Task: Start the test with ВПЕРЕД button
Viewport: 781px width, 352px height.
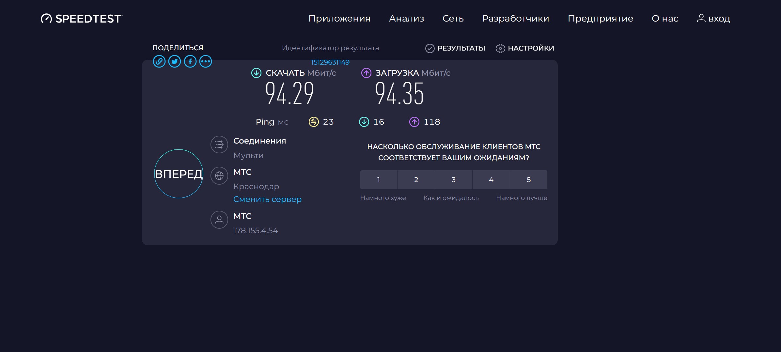Action: (179, 174)
